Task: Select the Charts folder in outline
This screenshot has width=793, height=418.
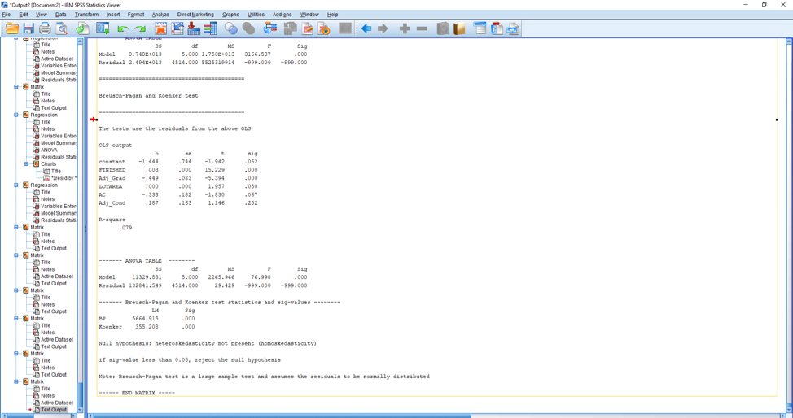Action: tap(49, 163)
